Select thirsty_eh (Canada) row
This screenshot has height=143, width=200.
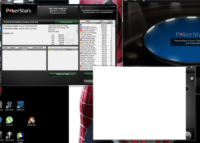(x=96, y=33)
